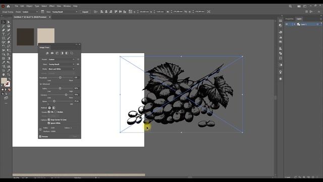
Task: Set fill to None in toolbar
Action: point(9,89)
